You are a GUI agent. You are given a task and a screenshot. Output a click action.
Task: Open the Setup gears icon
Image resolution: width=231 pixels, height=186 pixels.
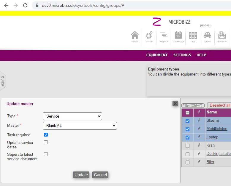point(149,37)
